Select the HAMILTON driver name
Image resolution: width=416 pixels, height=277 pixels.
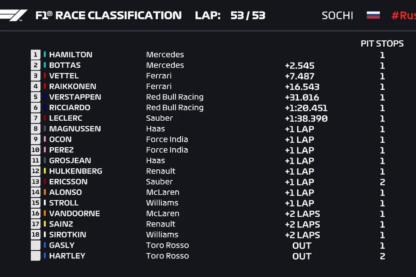[71, 55]
